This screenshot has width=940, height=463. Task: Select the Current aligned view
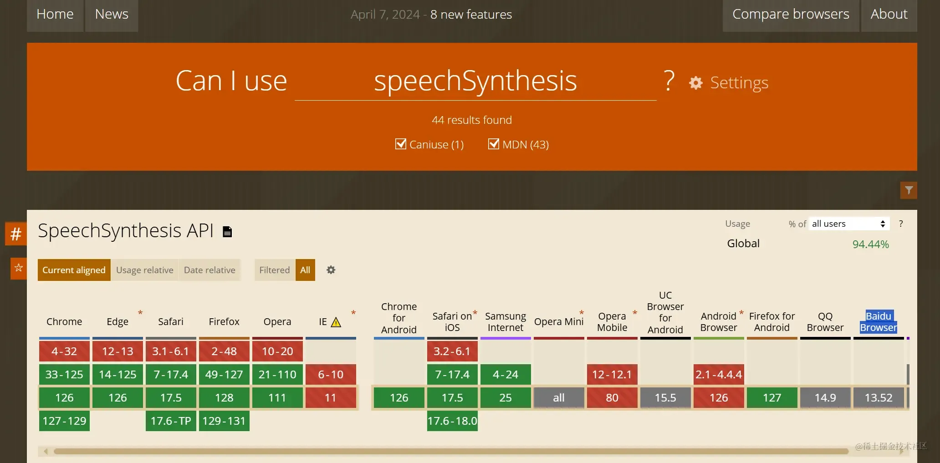click(x=74, y=270)
